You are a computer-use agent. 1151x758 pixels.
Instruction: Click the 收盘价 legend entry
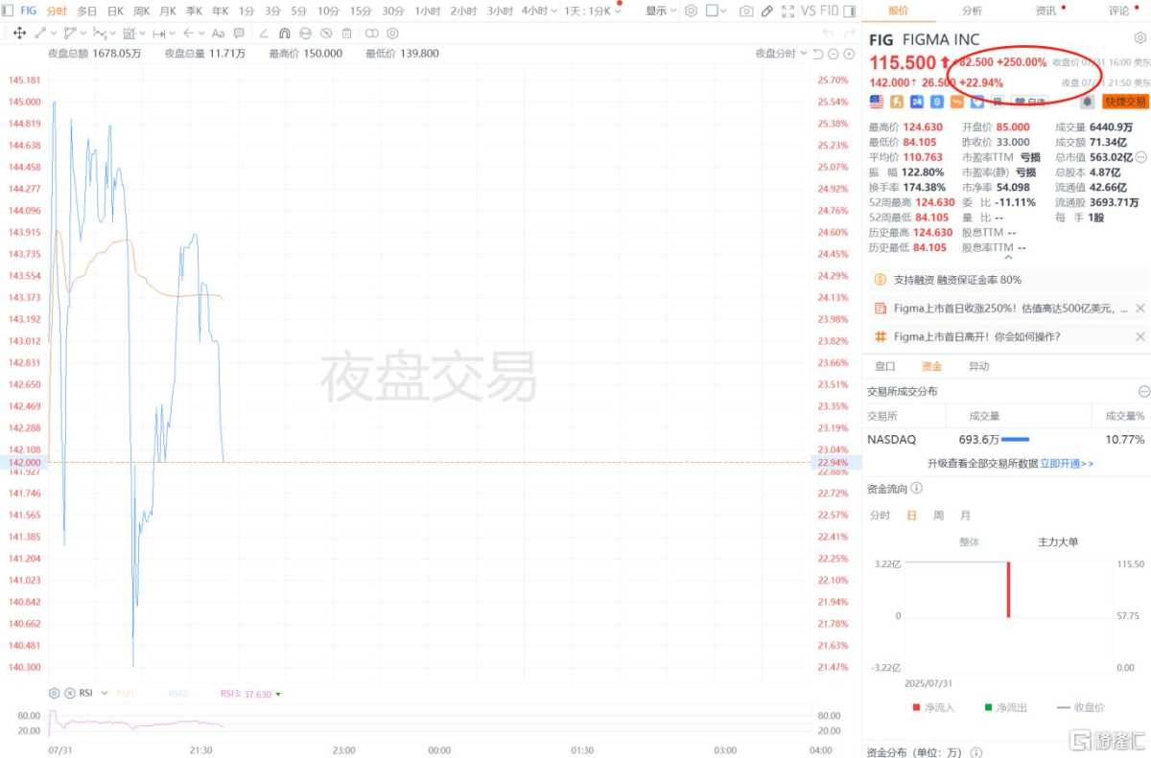click(x=1079, y=707)
